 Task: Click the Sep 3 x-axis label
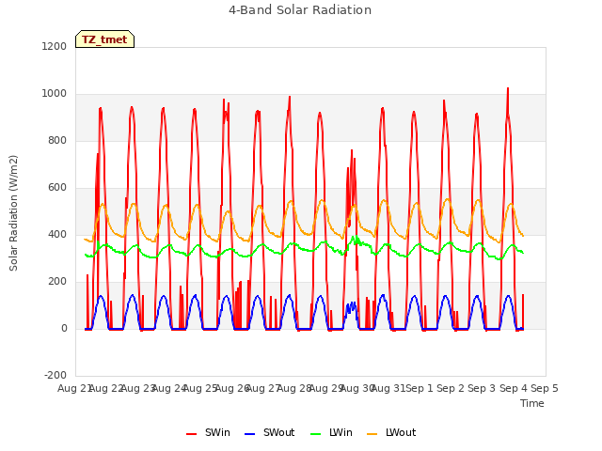482,388
